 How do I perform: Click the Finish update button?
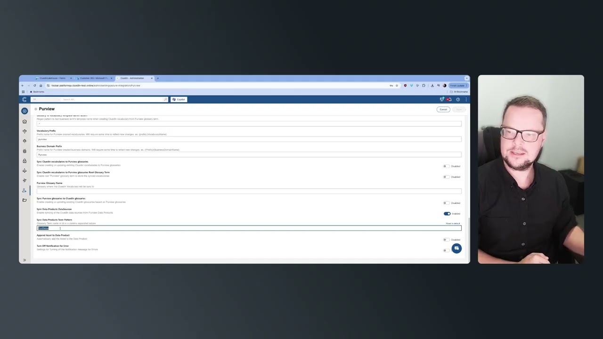pyautogui.click(x=458, y=86)
